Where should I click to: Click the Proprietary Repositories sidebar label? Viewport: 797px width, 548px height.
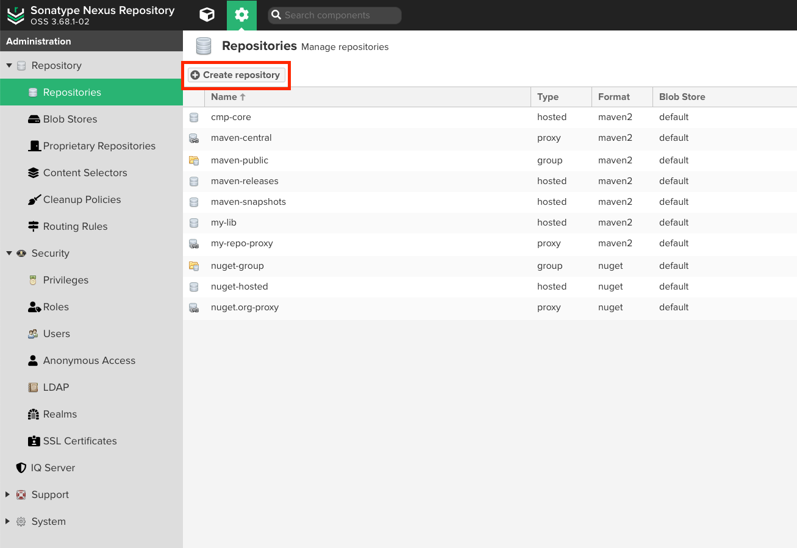click(99, 146)
